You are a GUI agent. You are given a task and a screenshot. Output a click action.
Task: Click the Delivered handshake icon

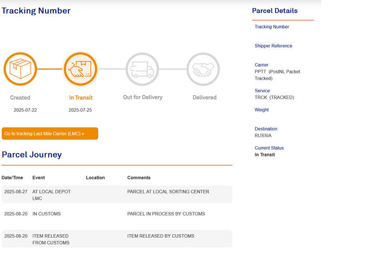point(203,69)
